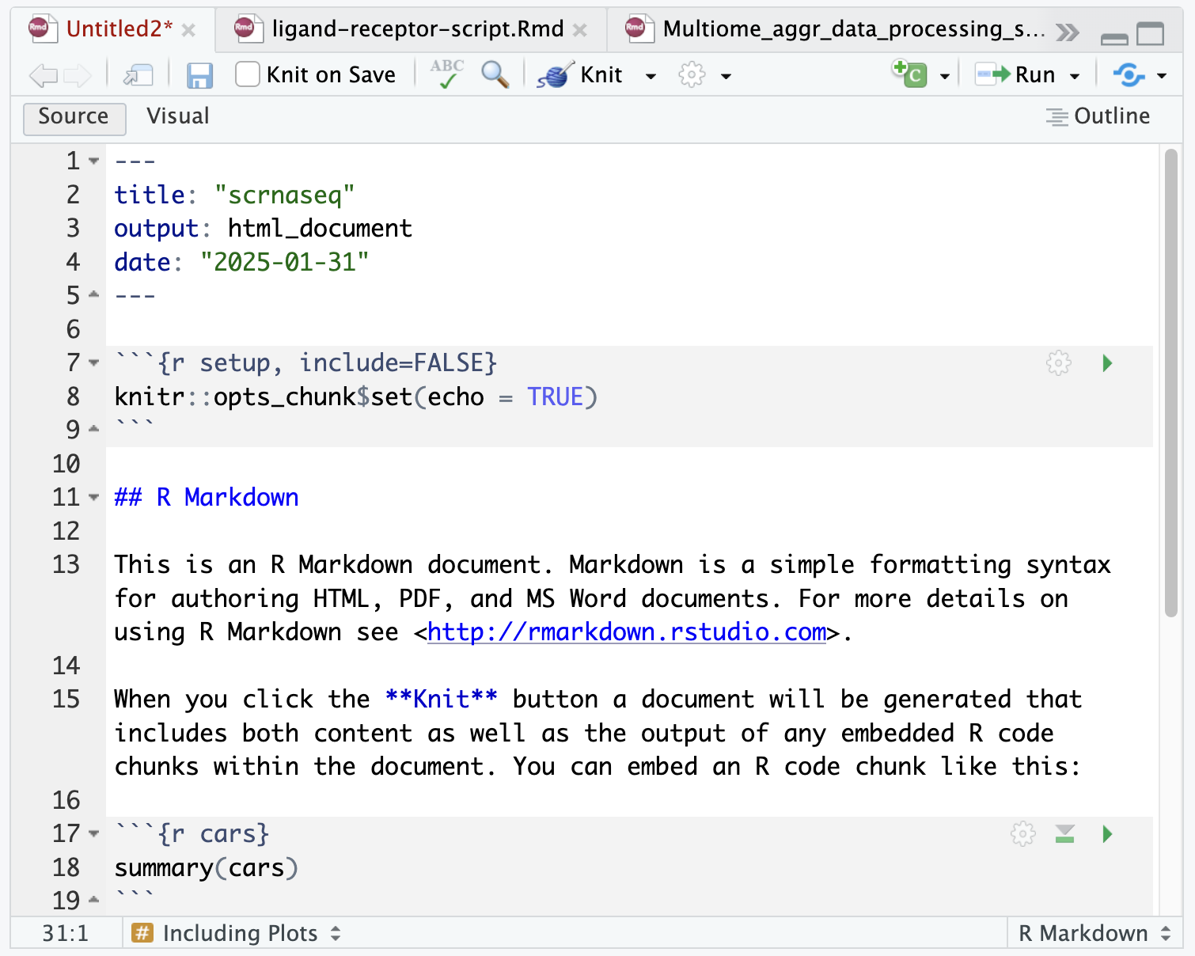This screenshot has width=1195, height=956.
Task: Click the publish document icon
Action: (1129, 75)
